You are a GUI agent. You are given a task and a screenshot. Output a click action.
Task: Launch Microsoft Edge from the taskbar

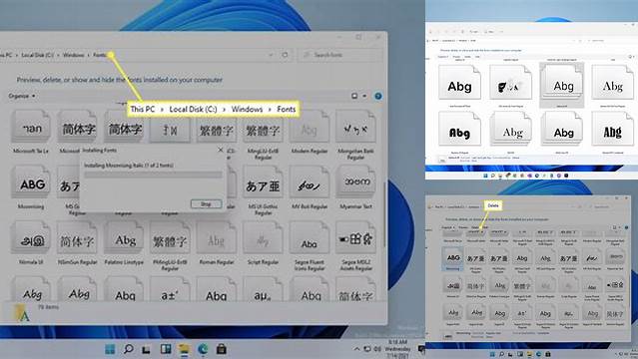point(203,349)
